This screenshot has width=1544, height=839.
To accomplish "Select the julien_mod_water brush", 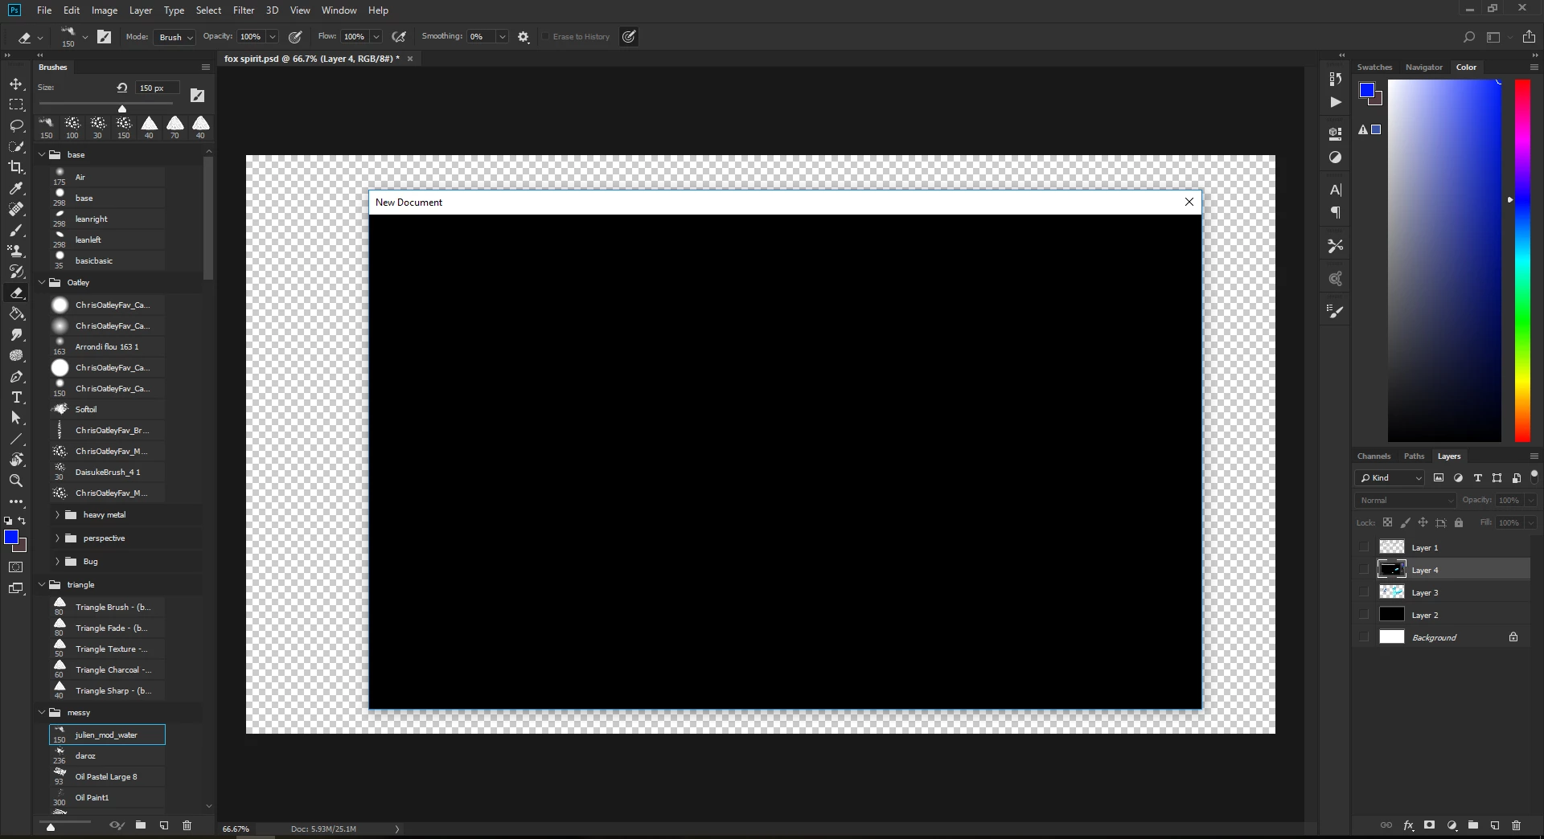I will pyautogui.click(x=107, y=735).
